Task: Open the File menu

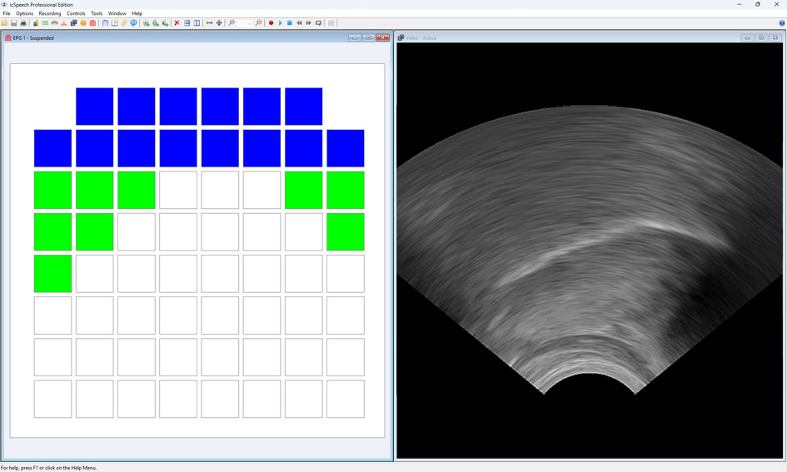Action: click(7, 13)
